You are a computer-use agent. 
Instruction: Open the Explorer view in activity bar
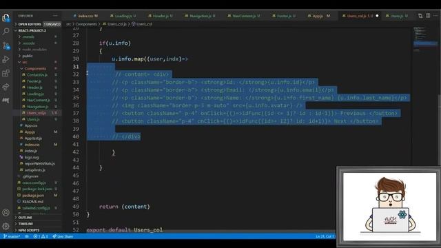pos(6,18)
